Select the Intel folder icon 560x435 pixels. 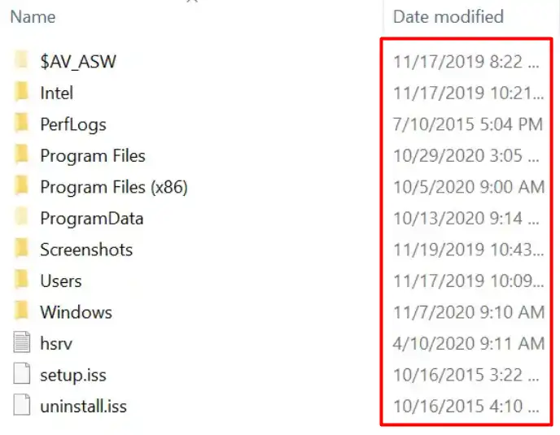[x=22, y=93]
